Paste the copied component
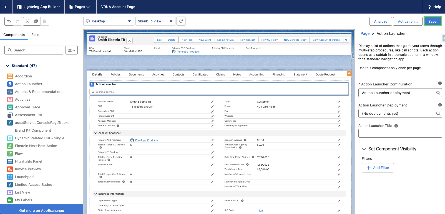 (45, 21)
